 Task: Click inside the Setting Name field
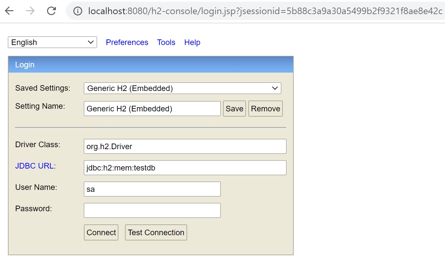pos(152,108)
